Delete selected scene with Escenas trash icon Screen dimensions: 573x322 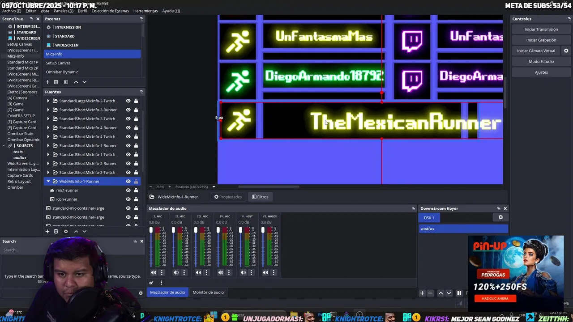pyautogui.click(x=56, y=82)
